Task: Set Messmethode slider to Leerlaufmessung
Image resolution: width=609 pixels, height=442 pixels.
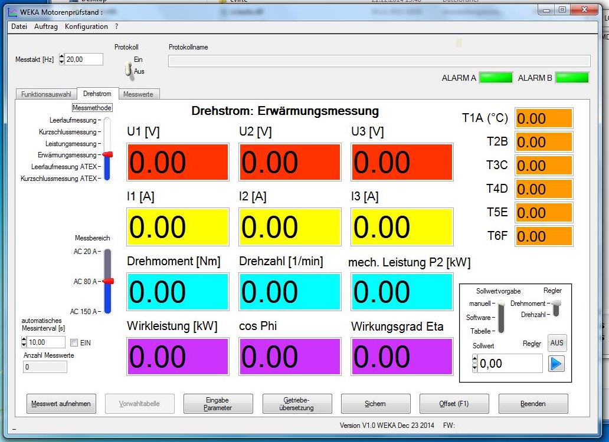Action: (x=107, y=121)
